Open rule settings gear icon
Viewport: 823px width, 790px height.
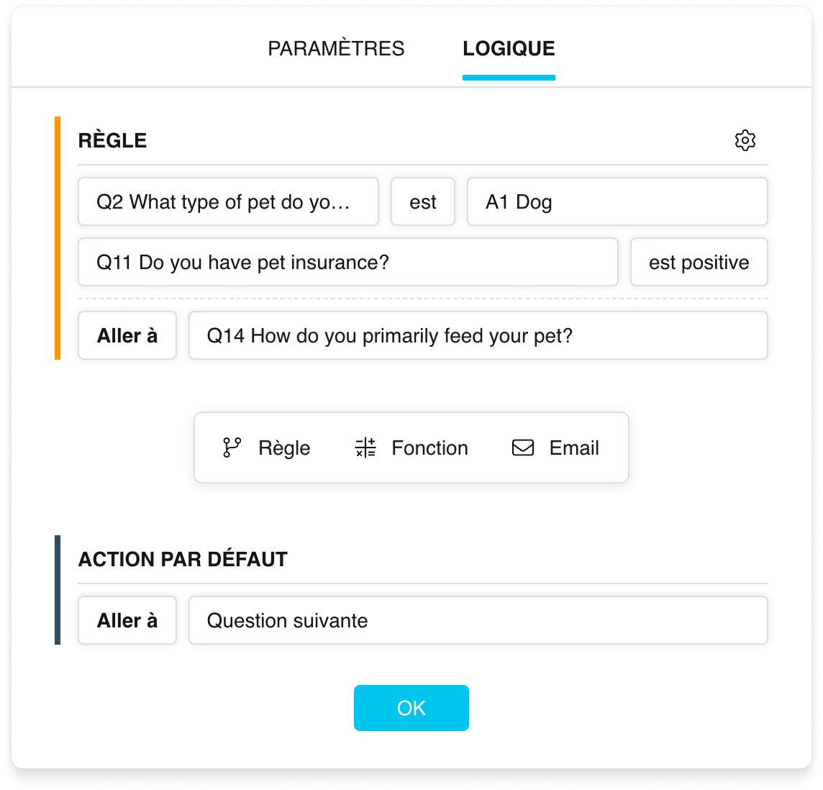tap(745, 140)
